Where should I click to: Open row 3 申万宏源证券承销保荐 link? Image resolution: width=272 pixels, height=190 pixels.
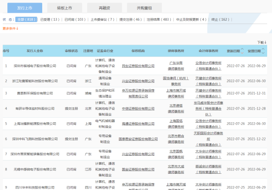pyautogui.click(x=138, y=93)
